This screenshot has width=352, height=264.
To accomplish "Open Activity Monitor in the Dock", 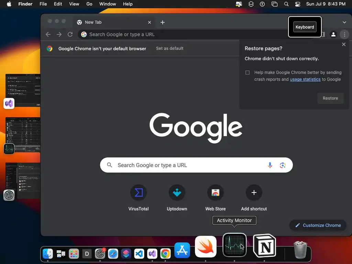I will pyautogui.click(x=234, y=245).
